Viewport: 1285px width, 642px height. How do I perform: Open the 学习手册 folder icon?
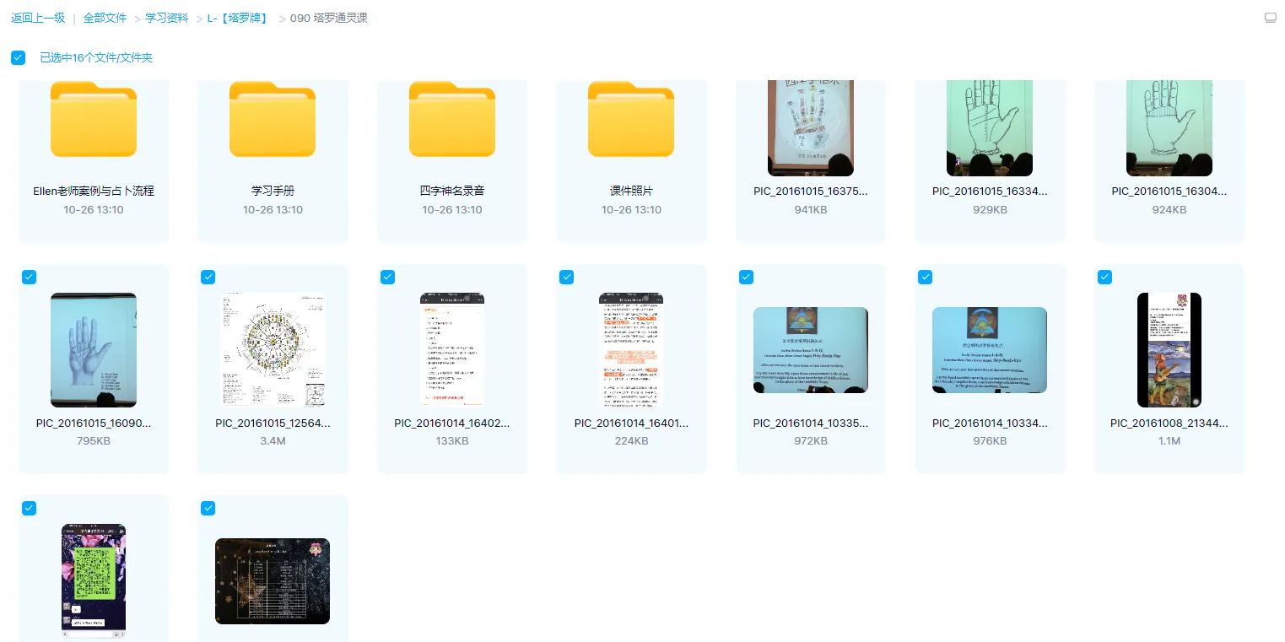pos(273,120)
